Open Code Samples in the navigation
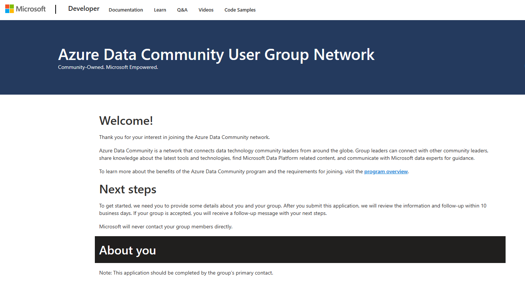This screenshot has height=282, width=525. click(x=240, y=10)
